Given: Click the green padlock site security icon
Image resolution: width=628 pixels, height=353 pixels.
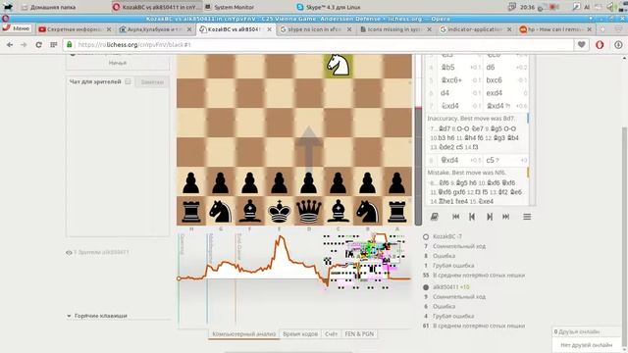Looking at the screenshot, I should [x=70, y=44].
